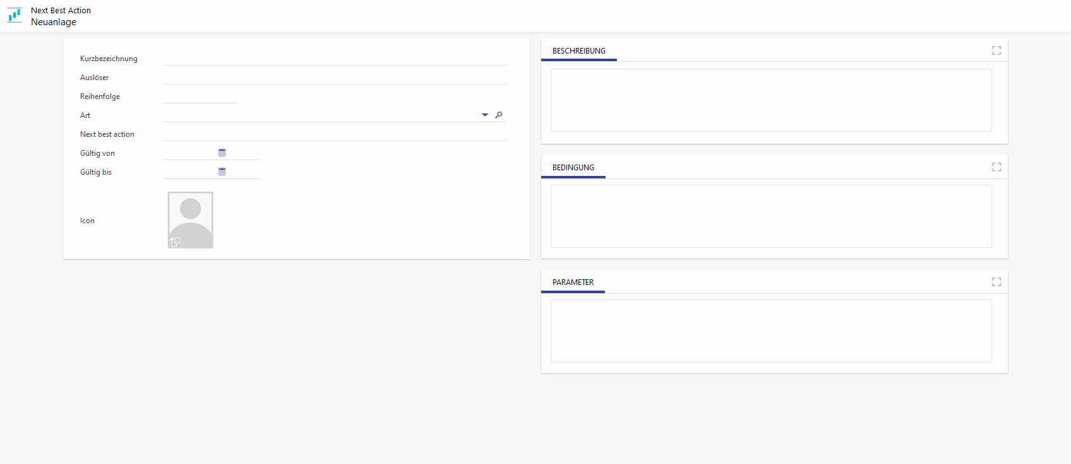Open calendar picker for Gültig bis

point(222,171)
